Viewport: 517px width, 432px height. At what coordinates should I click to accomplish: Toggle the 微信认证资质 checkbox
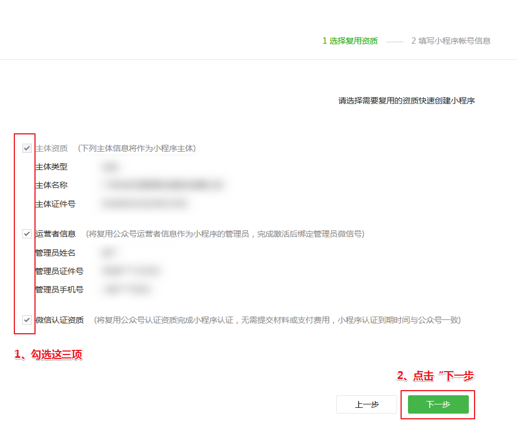[x=27, y=320]
